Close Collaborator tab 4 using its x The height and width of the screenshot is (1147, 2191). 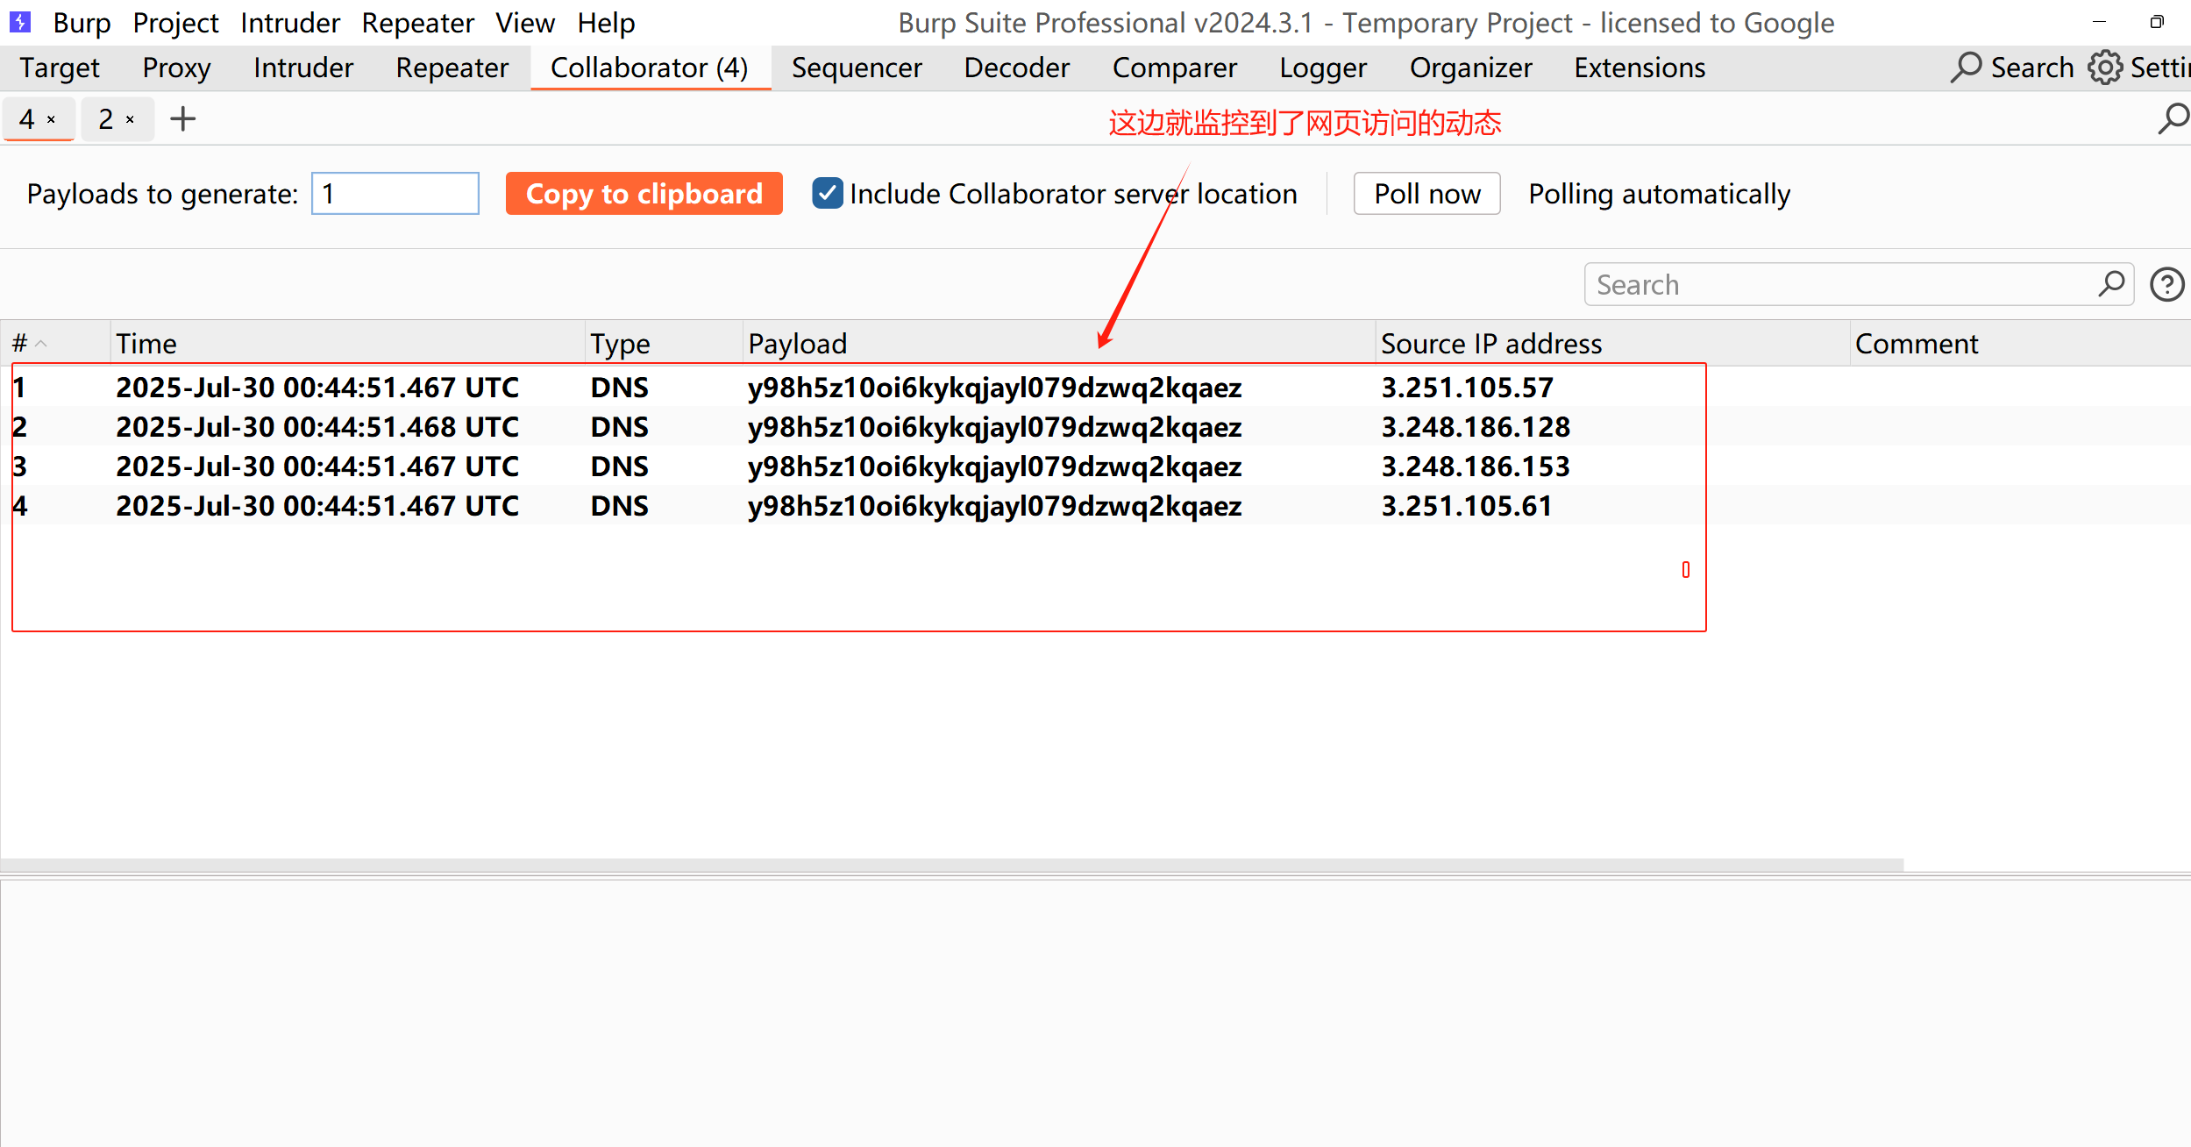[x=52, y=119]
